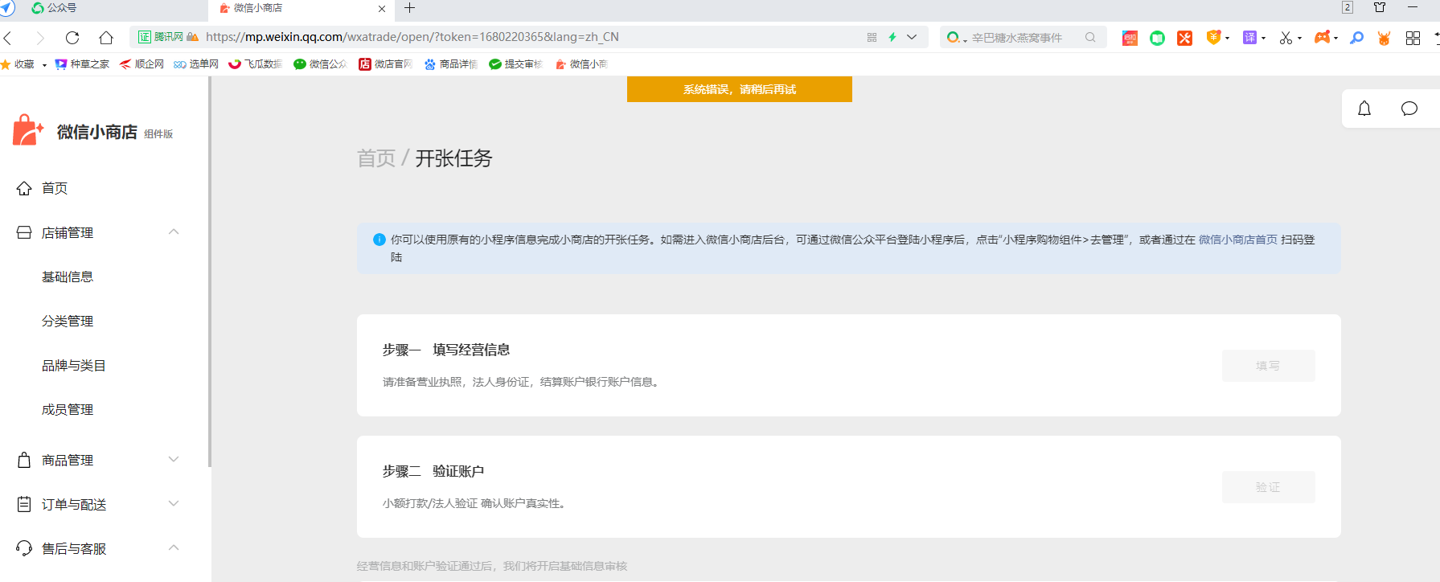The image size is (1440, 582).
Task: Open the 飞瓜数据 bookmark
Action: coord(256,64)
